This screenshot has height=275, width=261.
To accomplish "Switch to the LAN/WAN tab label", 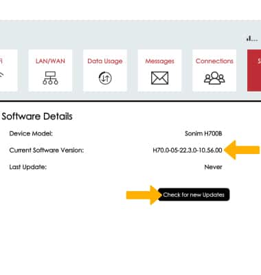I will (x=50, y=61).
